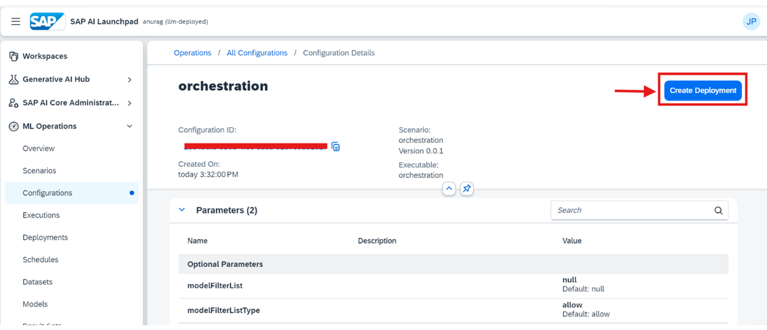The width and height of the screenshot is (767, 330).
Task: Click the Description column header
Action: point(377,241)
